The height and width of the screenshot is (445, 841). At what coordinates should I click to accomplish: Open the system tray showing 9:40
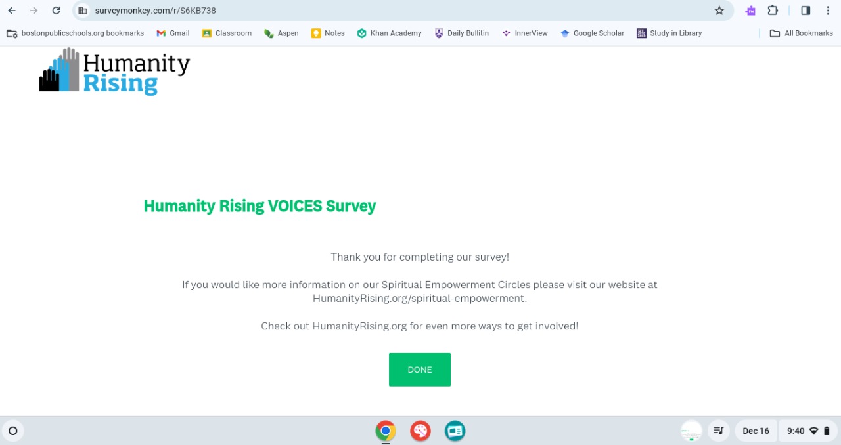point(807,431)
